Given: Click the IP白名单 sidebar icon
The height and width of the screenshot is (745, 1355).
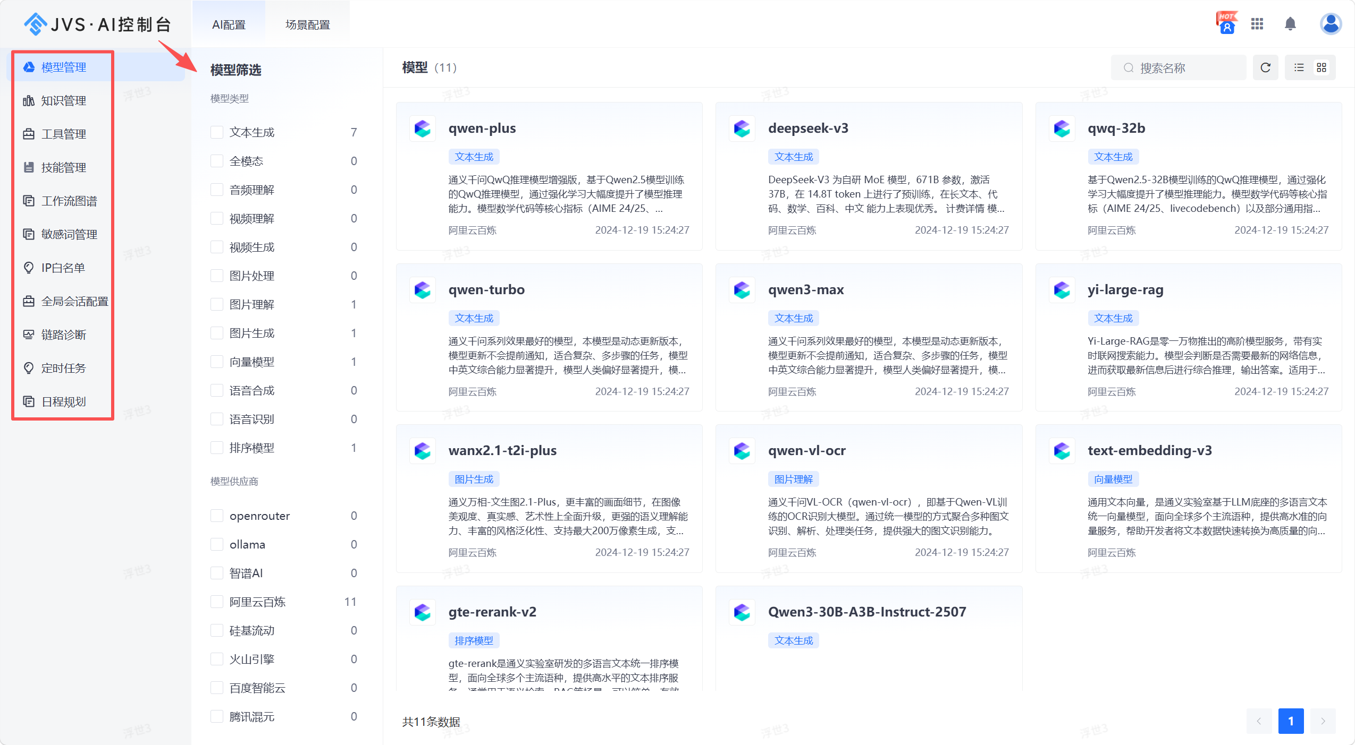Looking at the screenshot, I should pos(29,268).
